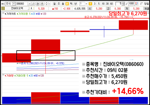Image resolution: width=150 pixels, height=105 pixels.
Task: Click the chart settings dots icon
Action: point(137,4)
